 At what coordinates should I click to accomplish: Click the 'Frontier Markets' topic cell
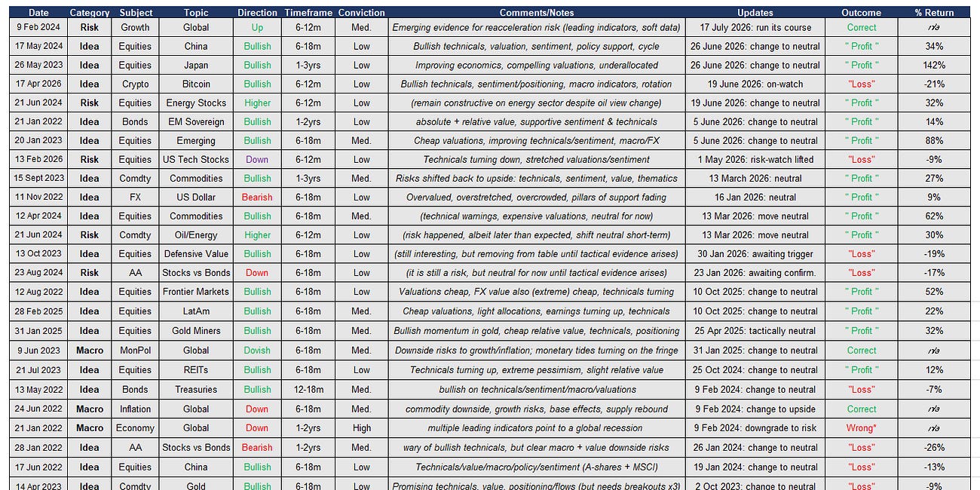tap(196, 291)
